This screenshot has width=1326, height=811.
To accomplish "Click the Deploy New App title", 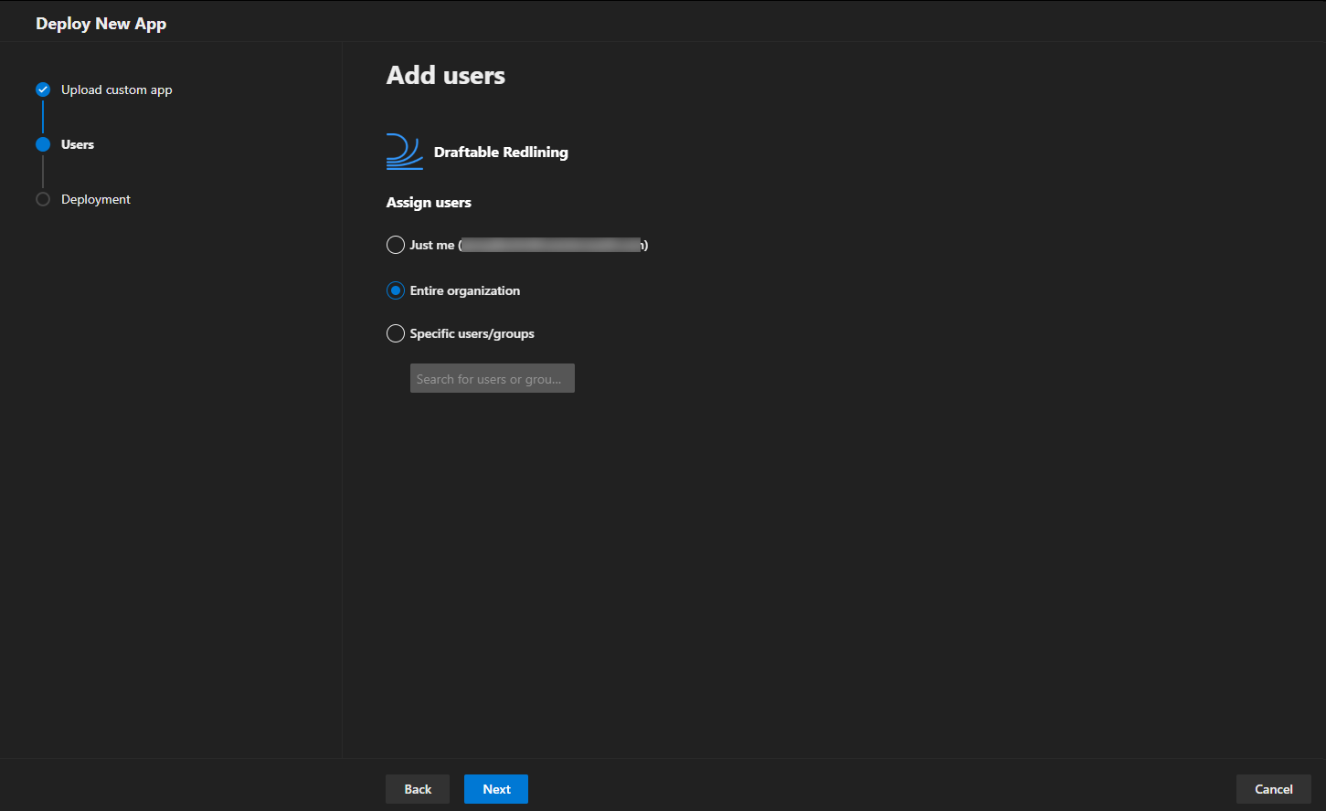I will tap(101, 24).
